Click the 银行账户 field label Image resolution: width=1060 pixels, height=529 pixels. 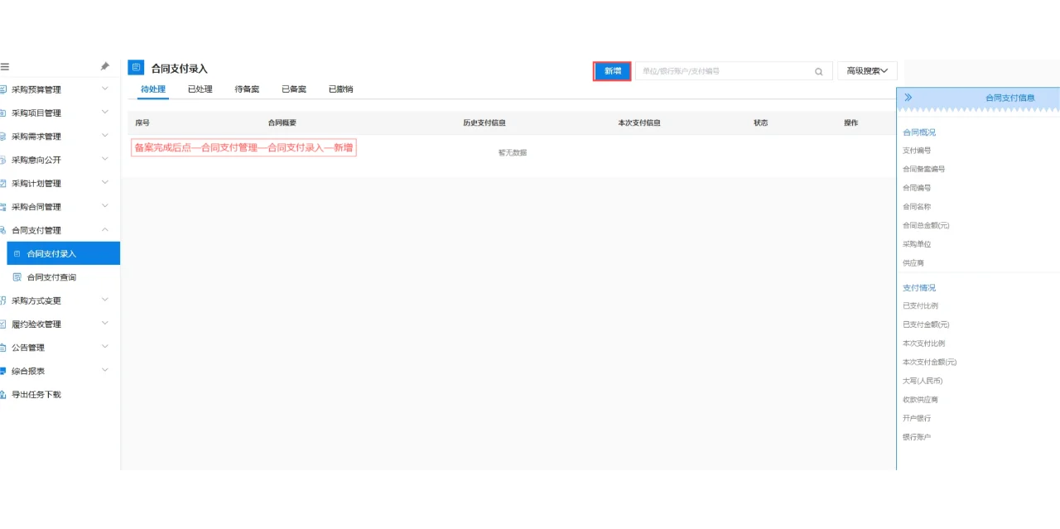[x=917, y=437]
